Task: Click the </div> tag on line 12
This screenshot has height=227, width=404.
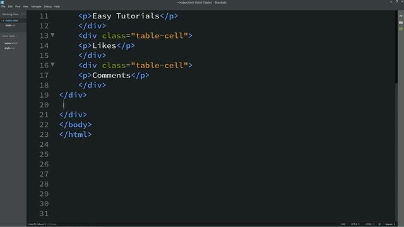Action: tap(92, 26)
